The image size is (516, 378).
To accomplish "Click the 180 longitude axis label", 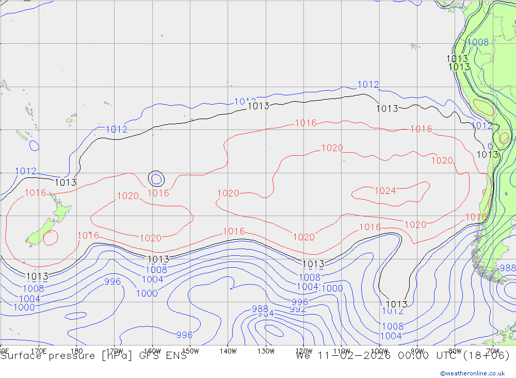I will coord(77,351).
